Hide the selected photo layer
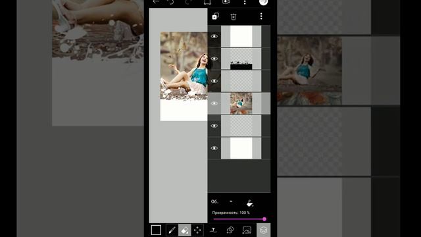The width and height of the screenshot is (421, 237). click(214, 103)
